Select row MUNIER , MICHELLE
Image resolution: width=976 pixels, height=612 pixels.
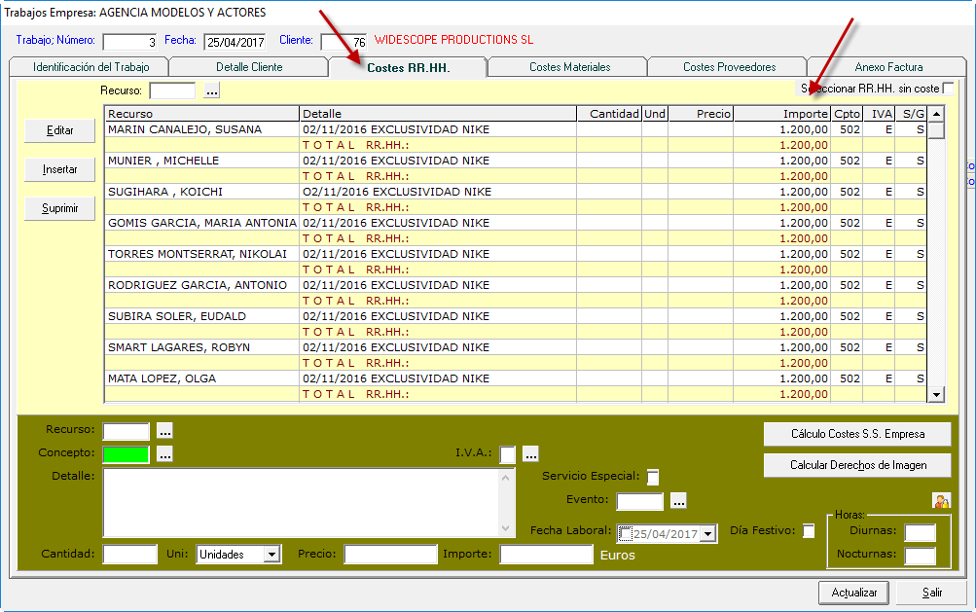pos(516,161)
